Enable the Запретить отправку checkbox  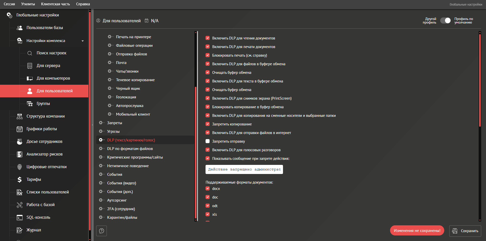point(208,141)
